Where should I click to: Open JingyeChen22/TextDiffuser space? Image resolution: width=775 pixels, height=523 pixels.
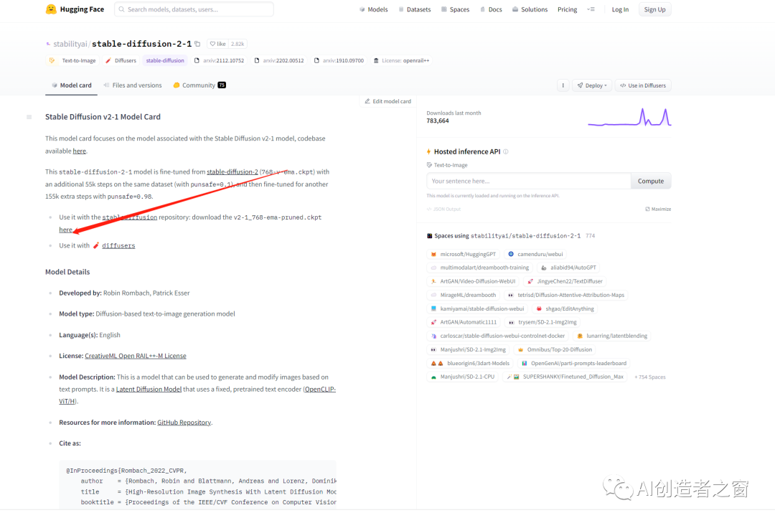click(565, 281)
